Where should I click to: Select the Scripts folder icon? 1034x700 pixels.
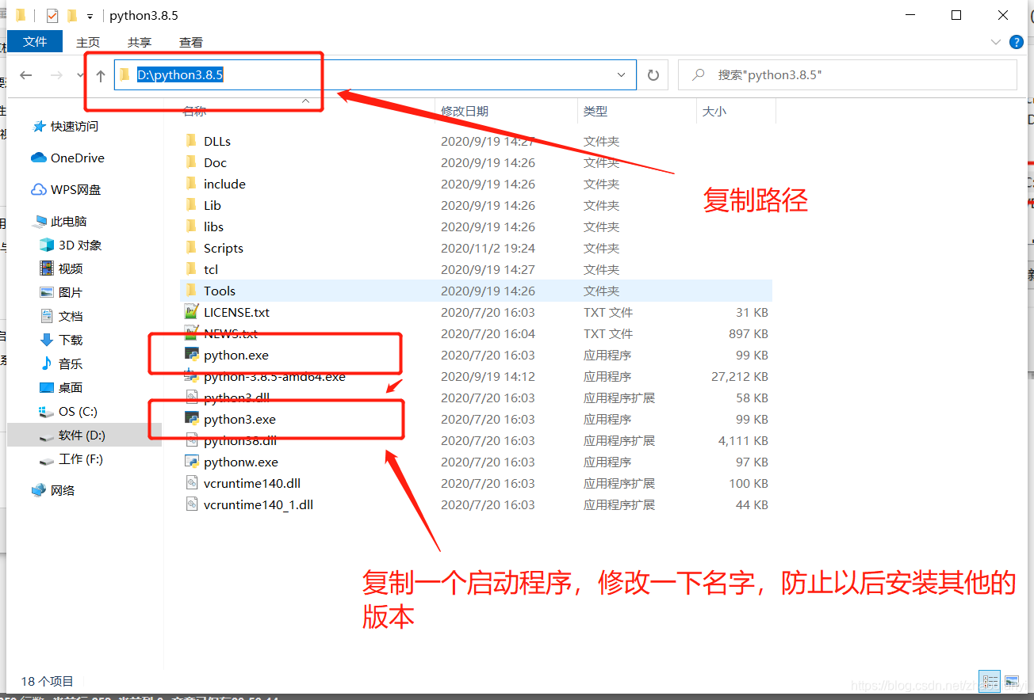tap(191, 248)
